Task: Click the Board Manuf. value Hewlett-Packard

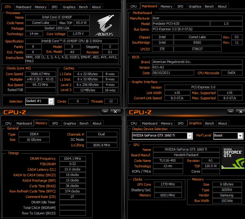Action: tap(186, 155)
